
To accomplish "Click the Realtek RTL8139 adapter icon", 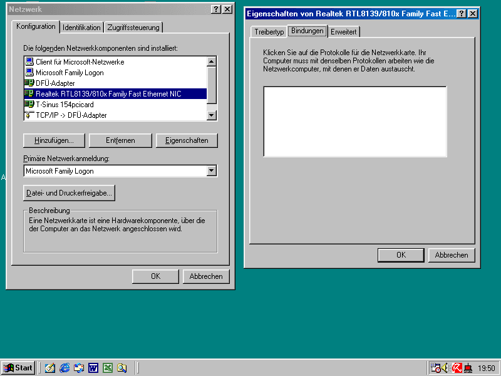I will (29, 93).
